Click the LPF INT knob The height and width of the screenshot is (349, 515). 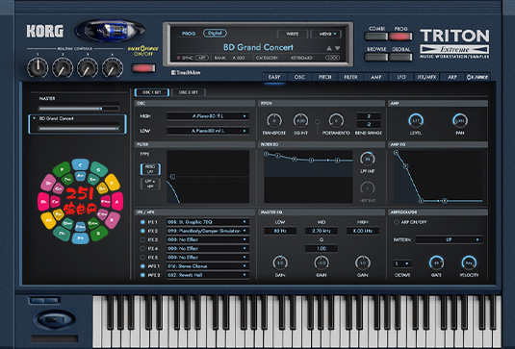367,159
